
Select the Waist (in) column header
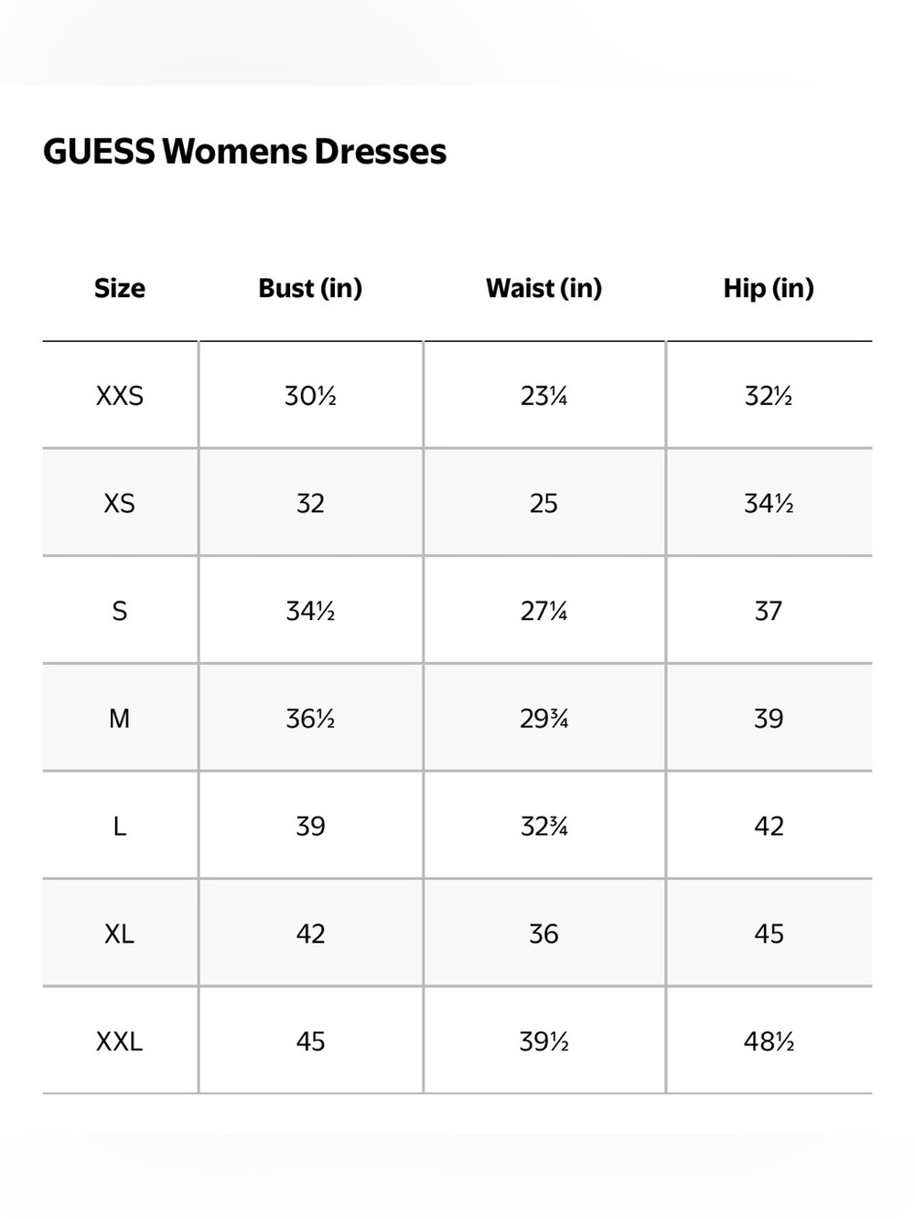point(544,288)
